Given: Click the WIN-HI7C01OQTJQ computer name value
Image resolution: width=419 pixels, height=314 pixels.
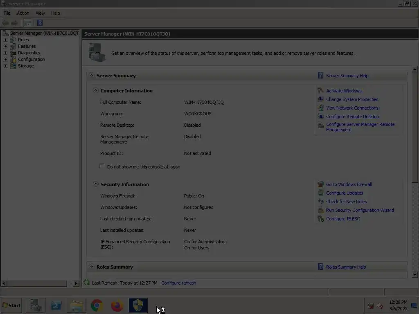Looking at the screenshot, I should [204, 102].
